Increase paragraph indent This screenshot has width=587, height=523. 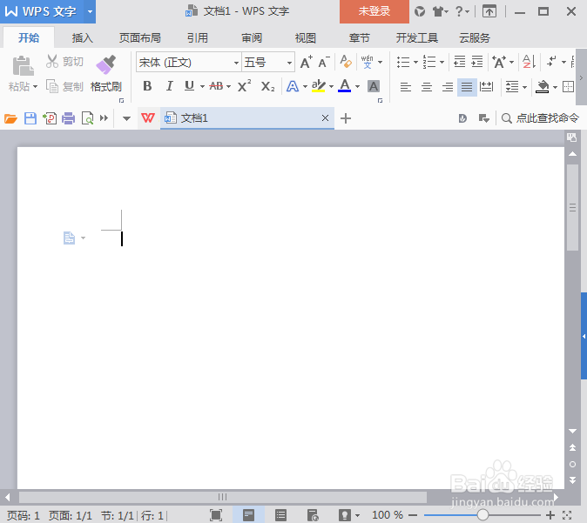477,62
